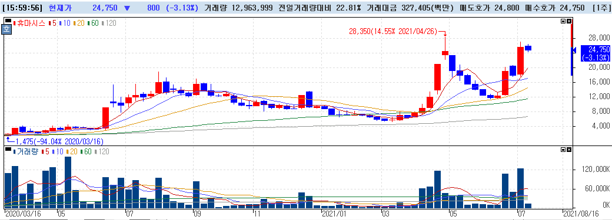Click the blue 24,750 (-3.13%) price tag
Image resolution: width=612 pixels, height=220 pixels.
[595, 53]
